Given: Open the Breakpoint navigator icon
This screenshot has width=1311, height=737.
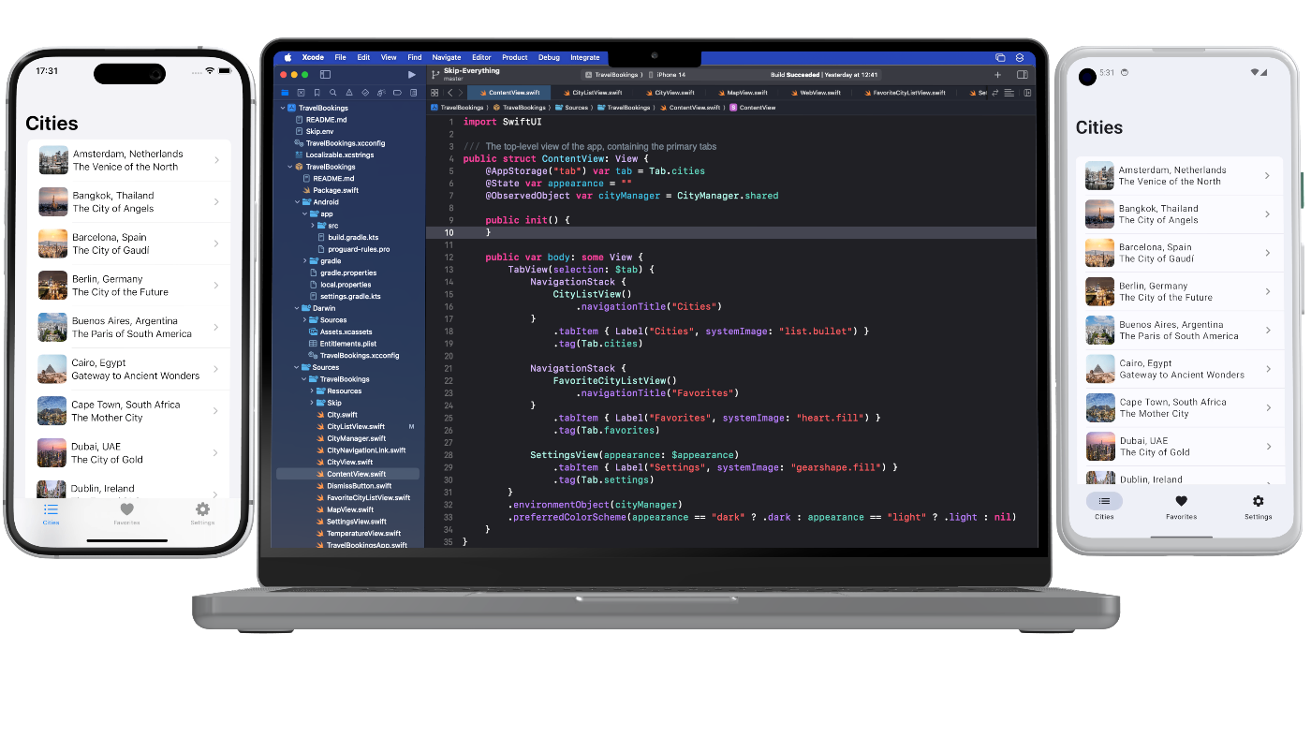Looking at the screenshot, I should 397,93.
